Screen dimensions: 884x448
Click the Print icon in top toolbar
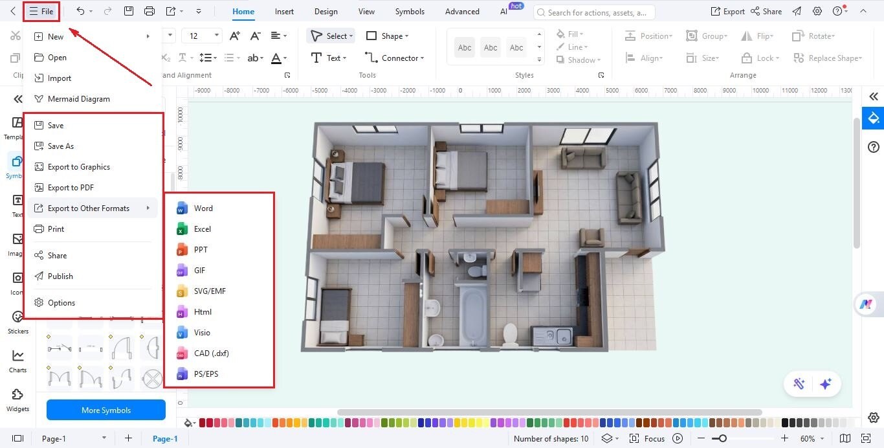coord(149,10)
